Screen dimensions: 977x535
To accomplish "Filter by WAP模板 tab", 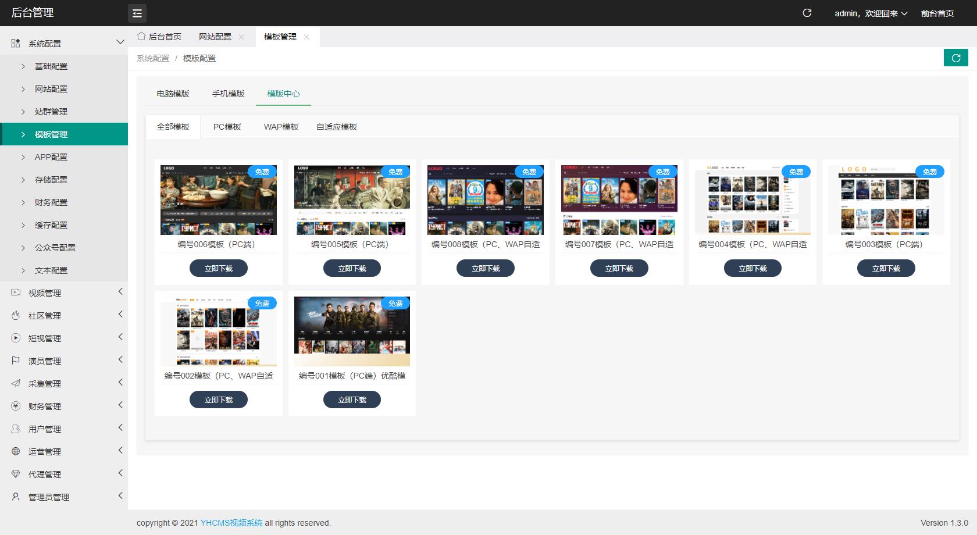I will point(281,127).
